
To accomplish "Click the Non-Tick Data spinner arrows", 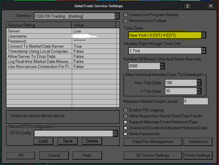I will click(199, 83).
